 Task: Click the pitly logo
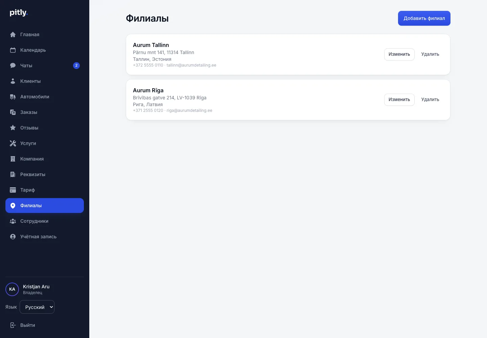[19, 13]
